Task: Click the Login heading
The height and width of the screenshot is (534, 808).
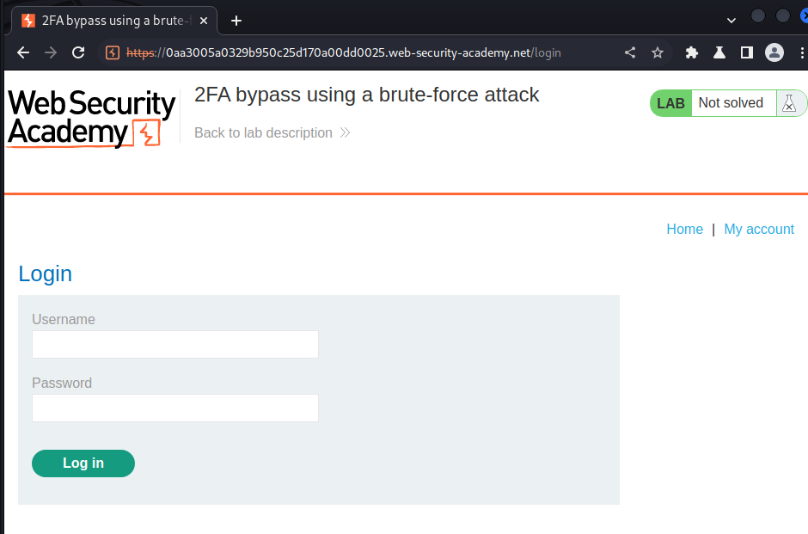Action: coord(46,273)
